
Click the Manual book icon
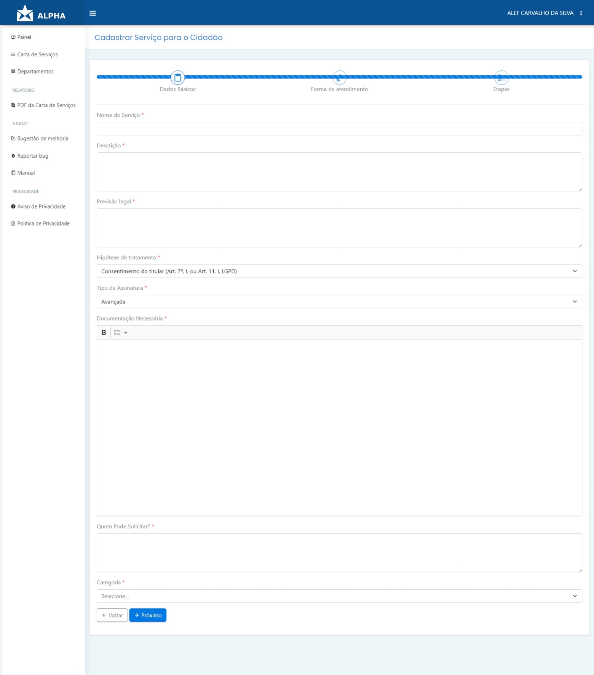(x=13, y=173)
